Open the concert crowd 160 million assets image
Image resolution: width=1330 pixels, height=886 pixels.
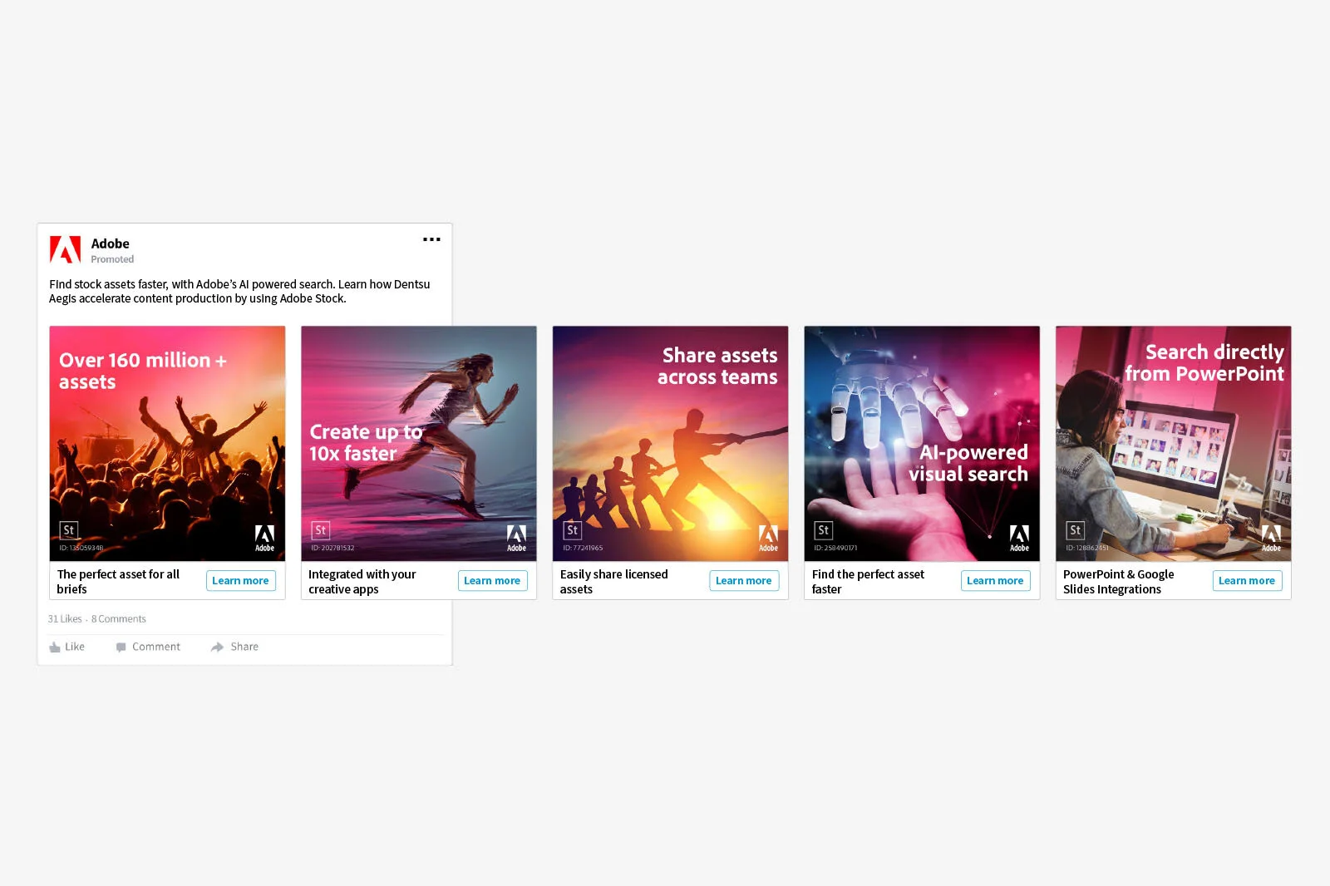[167, 444]
